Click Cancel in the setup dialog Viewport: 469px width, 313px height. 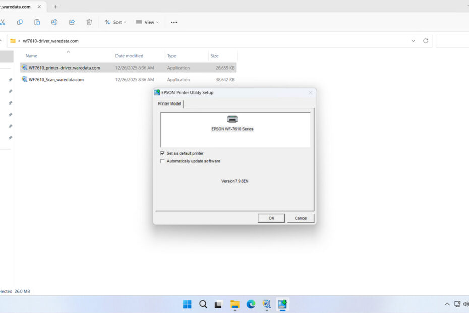(x=301, y=218)
